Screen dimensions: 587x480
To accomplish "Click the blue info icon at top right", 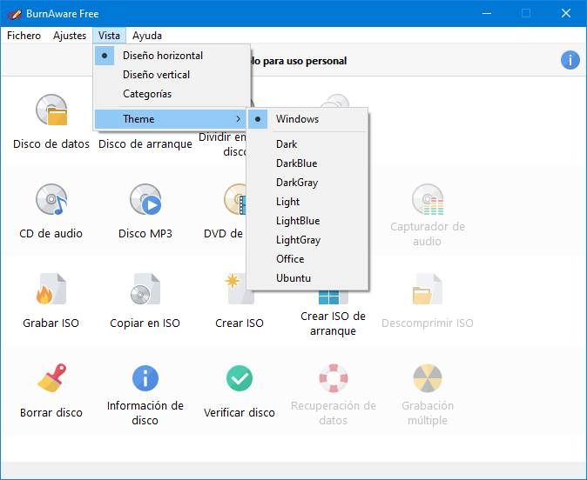I will click(x=570, y=60).
